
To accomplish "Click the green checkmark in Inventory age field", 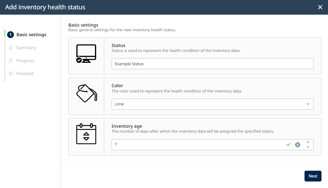I will [288, 144].
